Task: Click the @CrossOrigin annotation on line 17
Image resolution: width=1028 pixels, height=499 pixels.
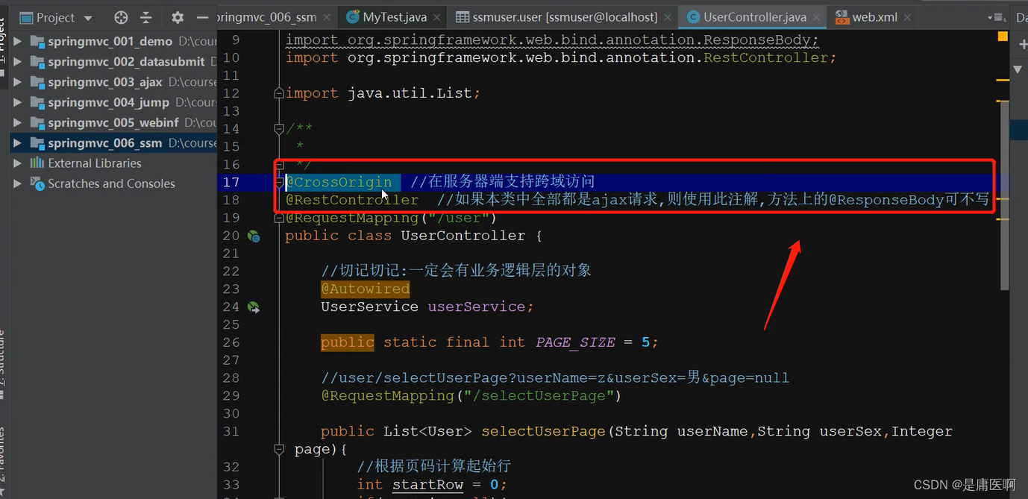Action: pyautogui.click(x=339, y=182)
